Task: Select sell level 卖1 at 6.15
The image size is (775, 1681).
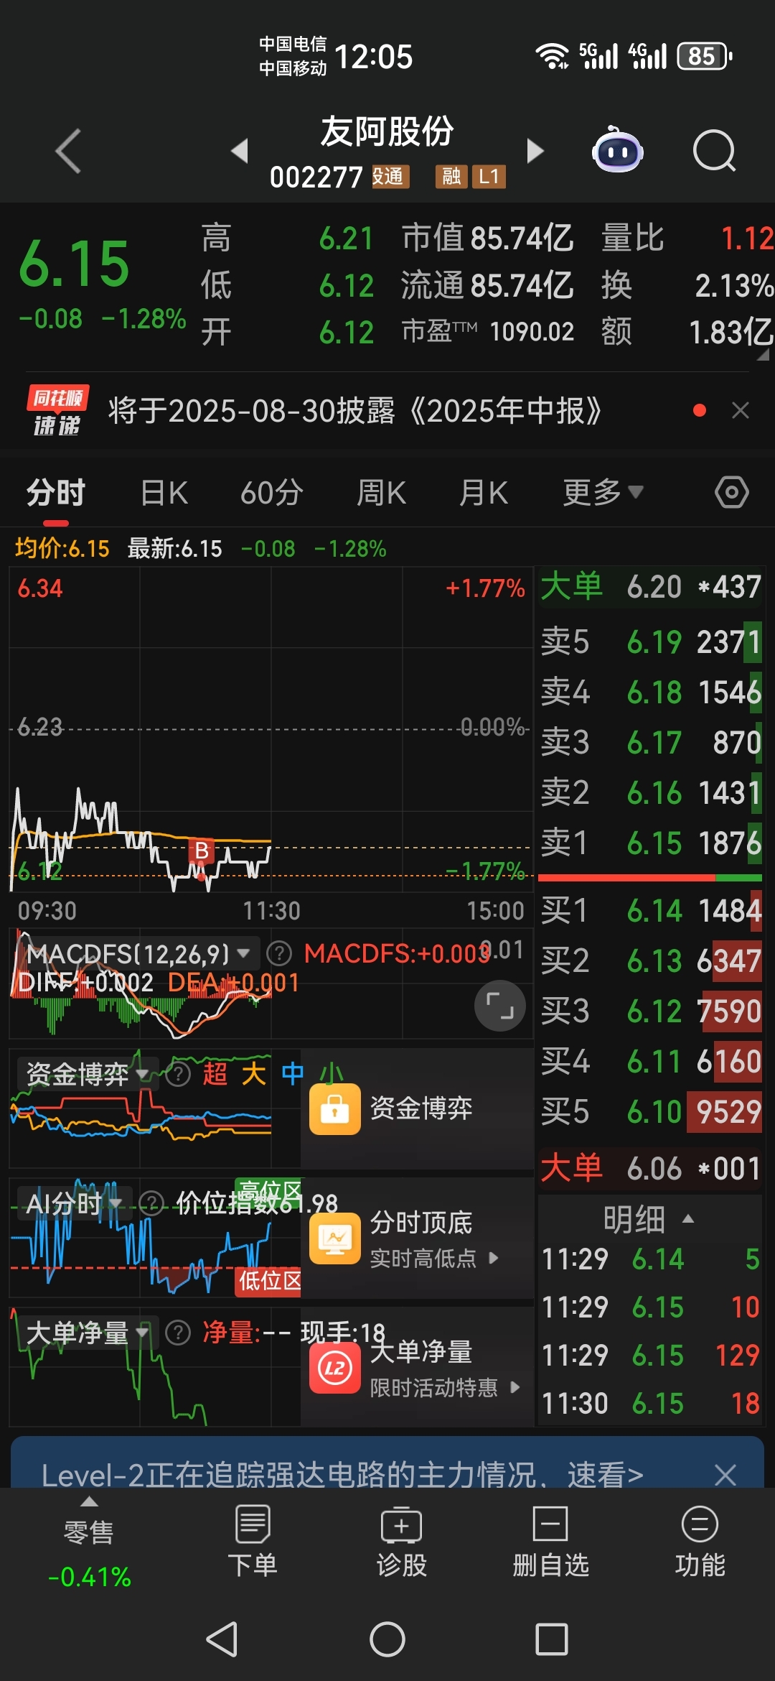Action: (x=650, y=843)
